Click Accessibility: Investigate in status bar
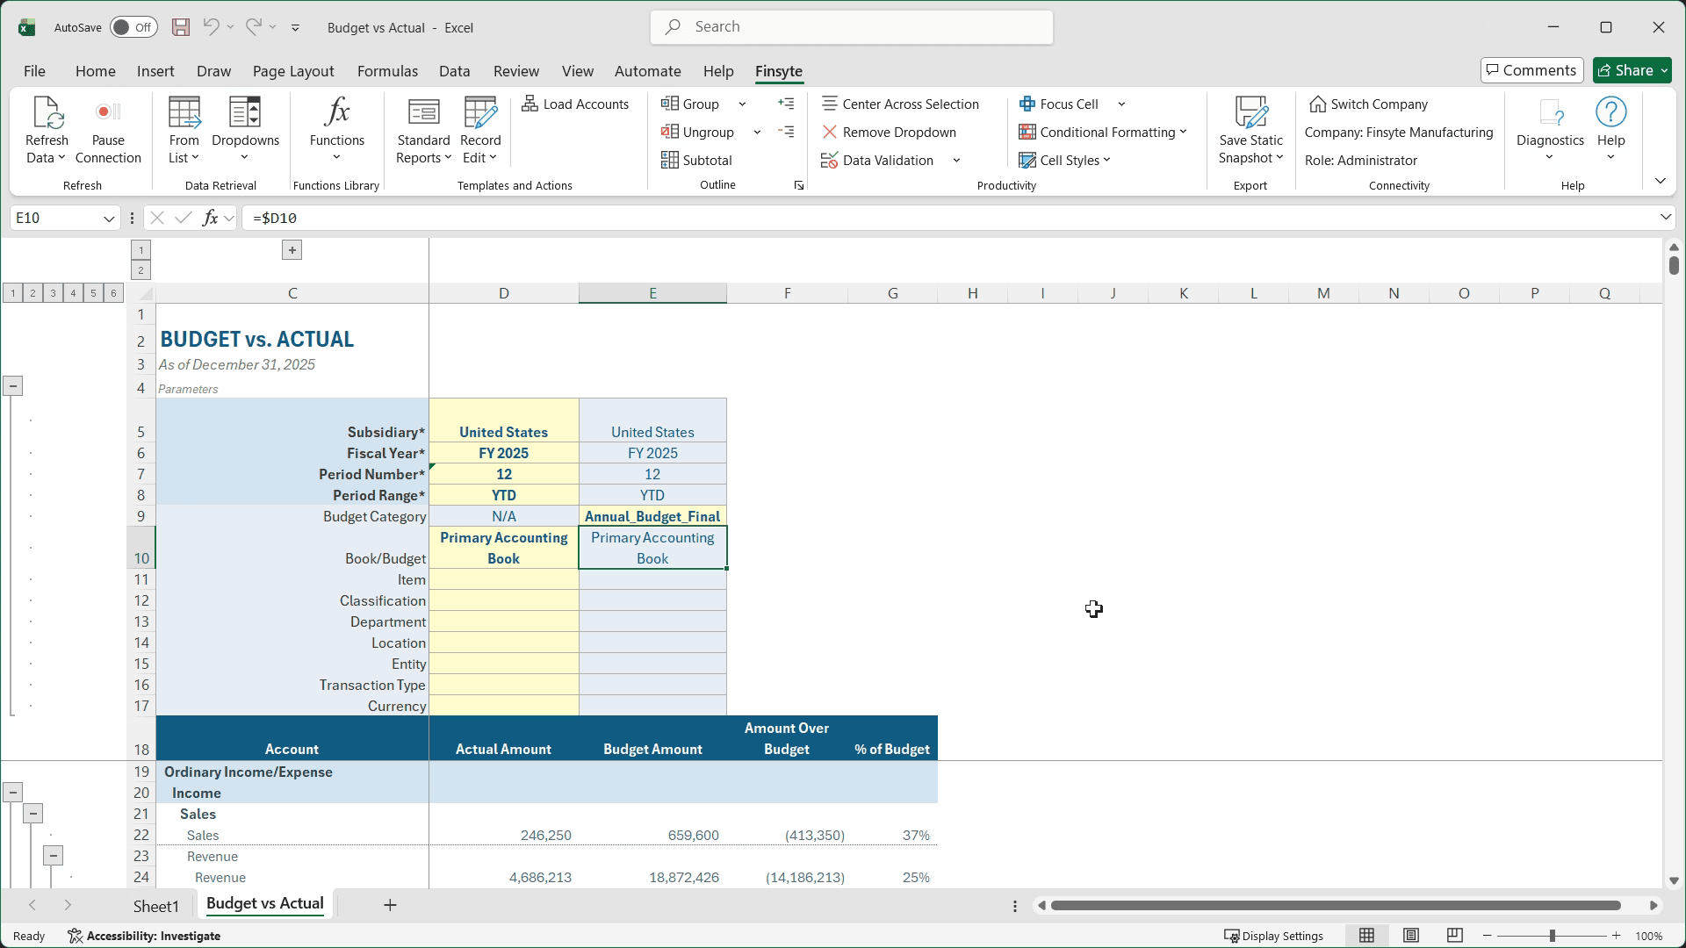 145,936
